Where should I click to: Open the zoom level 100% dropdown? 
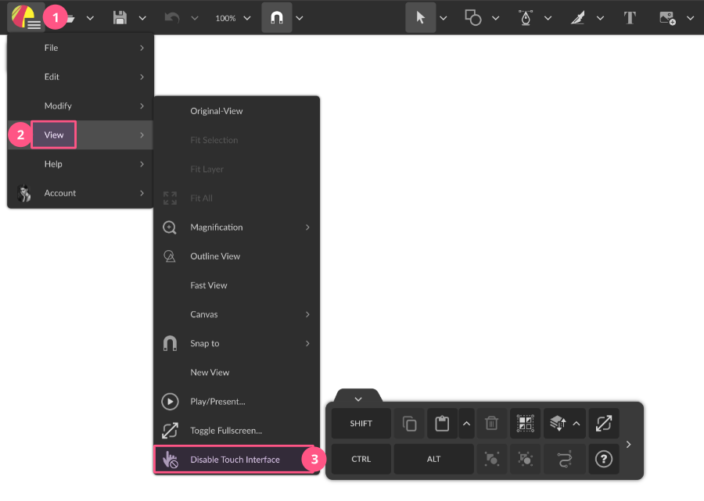tap(233, 18)
